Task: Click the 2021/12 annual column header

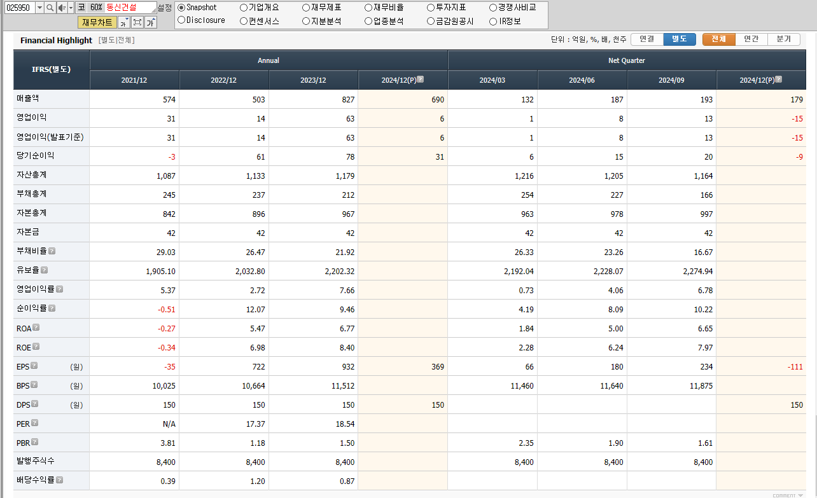Action: tap(134, 80)
